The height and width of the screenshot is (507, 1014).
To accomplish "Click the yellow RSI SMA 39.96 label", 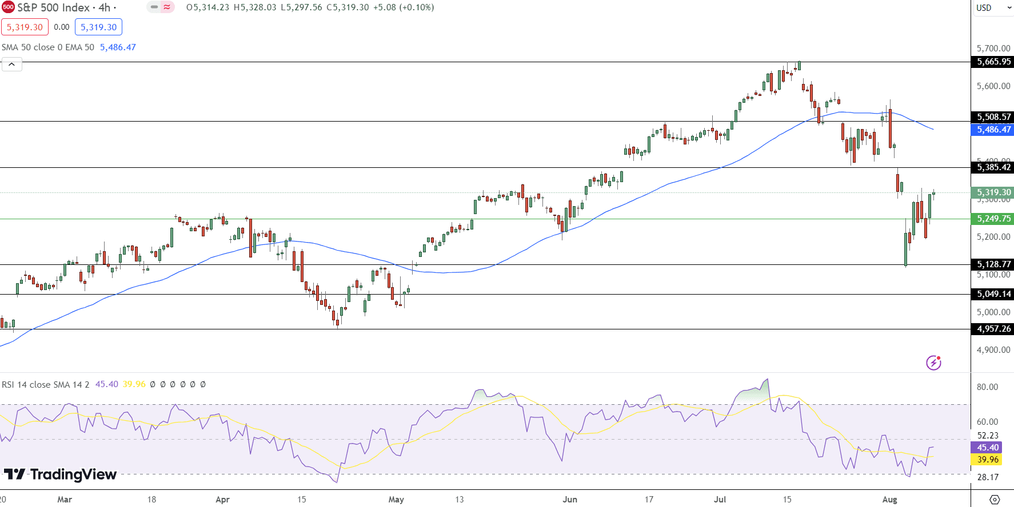I will 987,460.
